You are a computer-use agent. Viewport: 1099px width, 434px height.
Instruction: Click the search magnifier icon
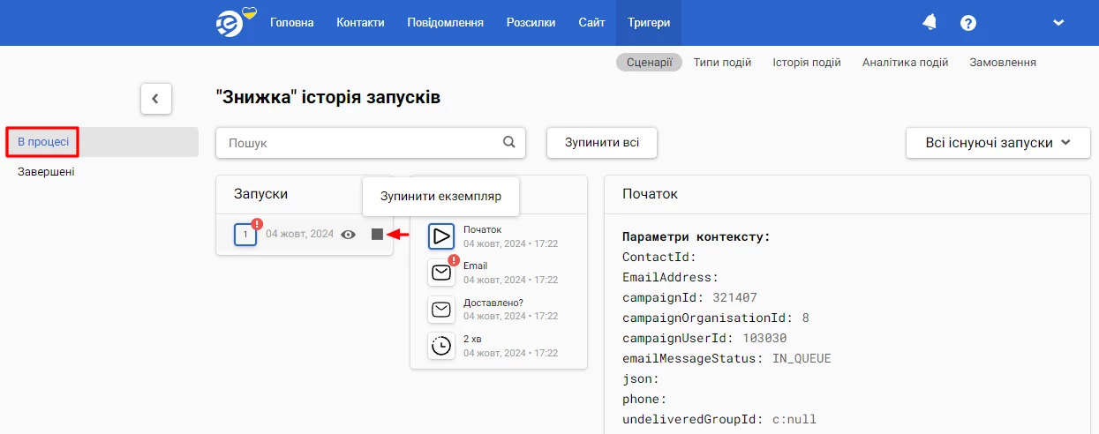tap(508, 142)
